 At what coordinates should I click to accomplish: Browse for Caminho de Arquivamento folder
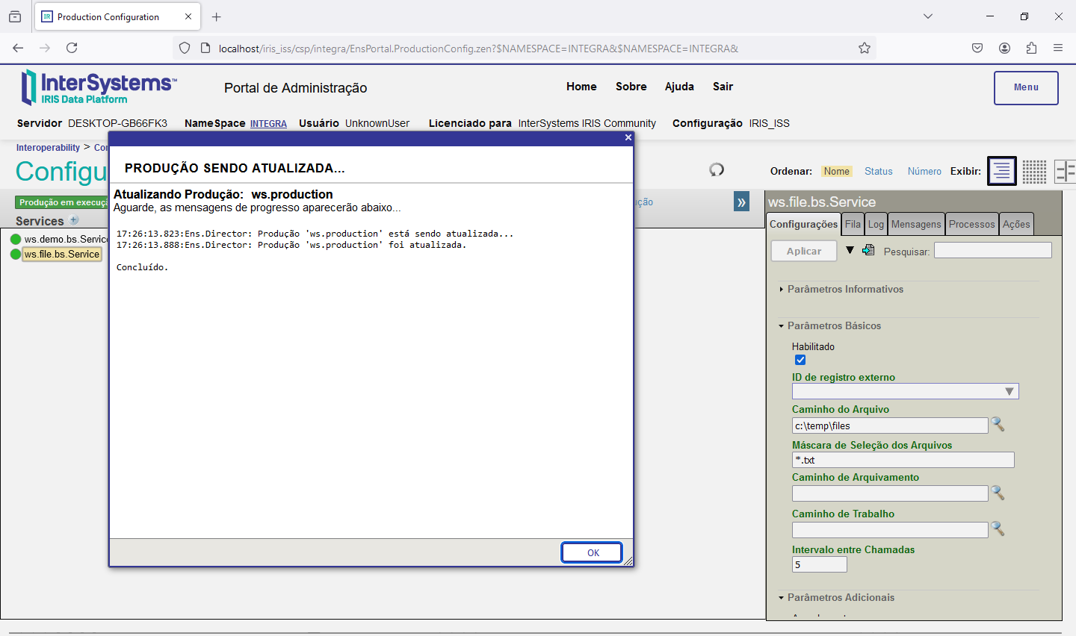tap(998, 493)
